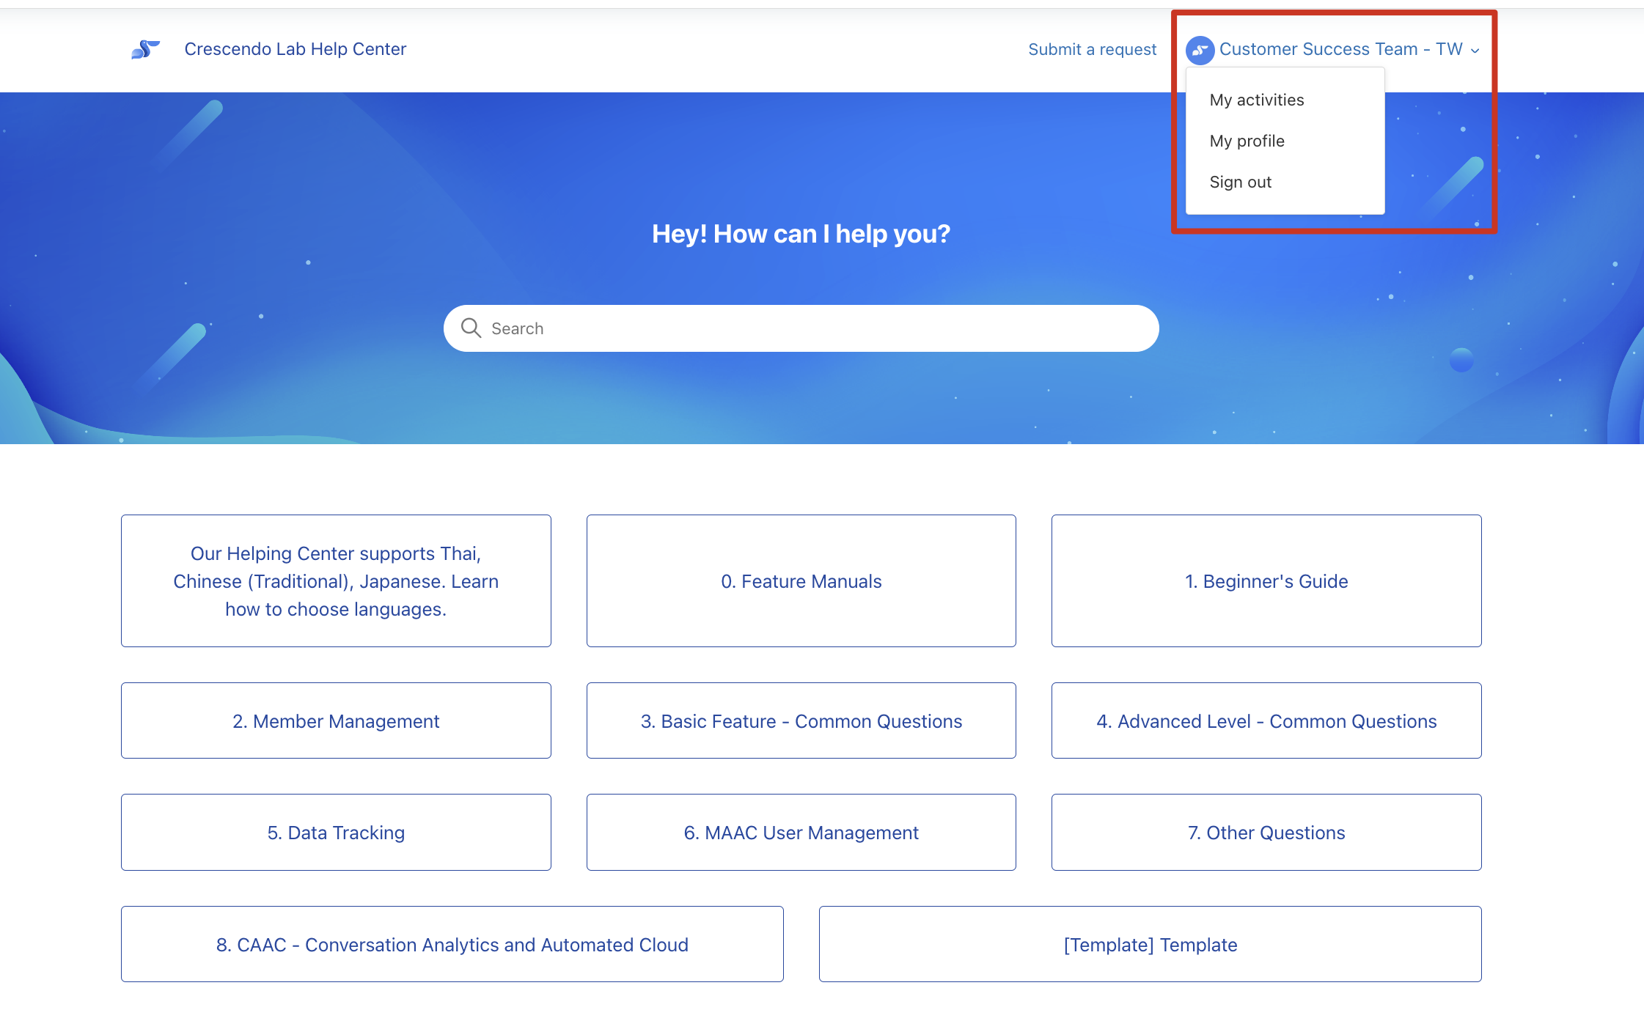Open the CAAC Conversation Analytics category
The height and width of the screenshot is (1010, 1644).
[x=452, y=944]
